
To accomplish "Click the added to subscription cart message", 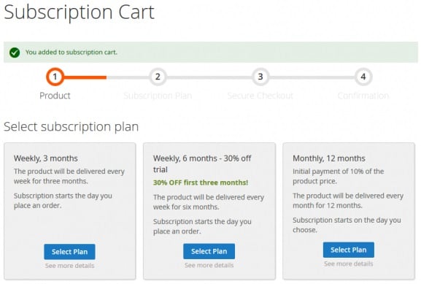I will 72,52.
